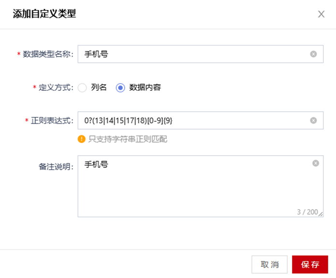The height and width of the screenshot is (278, 336).
Task: Clear the 正则表达式 field with its clear icon
Action: click(x=313, y=120)
